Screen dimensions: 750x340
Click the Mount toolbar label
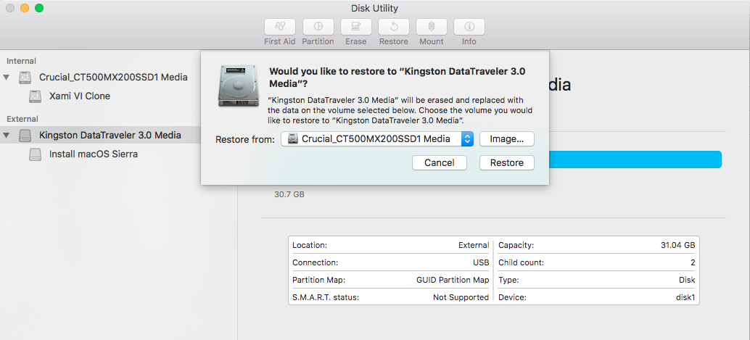click(432, 41)
